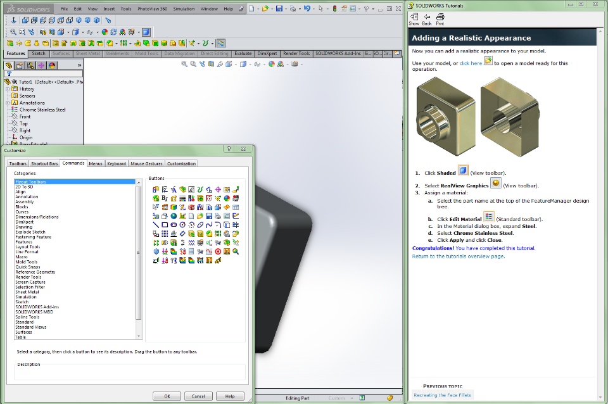This screenshot has width=608, height=404.
Task: Click the Normal To icon in Standard Views toolbar
Action: pyautogui.click(x=13, y=20)
